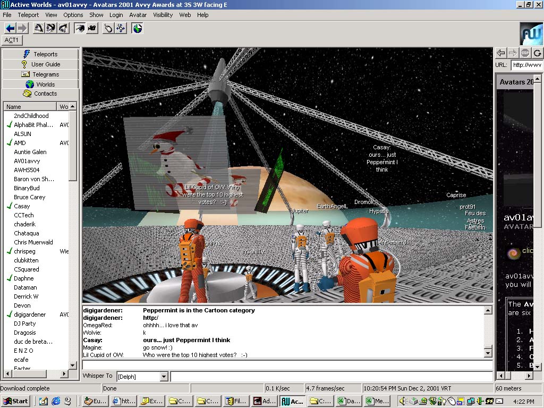The height and width of the screenshot is (408, 544).
Task: Enable mouse mode toolbar icon
Action: coord(108,28)
